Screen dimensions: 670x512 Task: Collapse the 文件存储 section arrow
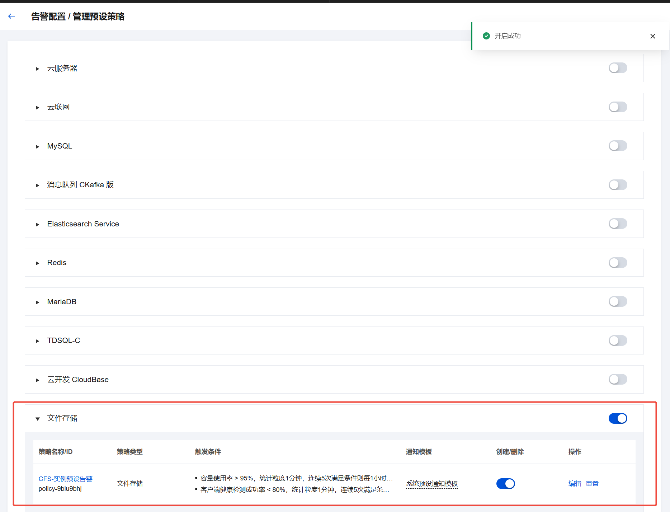38,419
